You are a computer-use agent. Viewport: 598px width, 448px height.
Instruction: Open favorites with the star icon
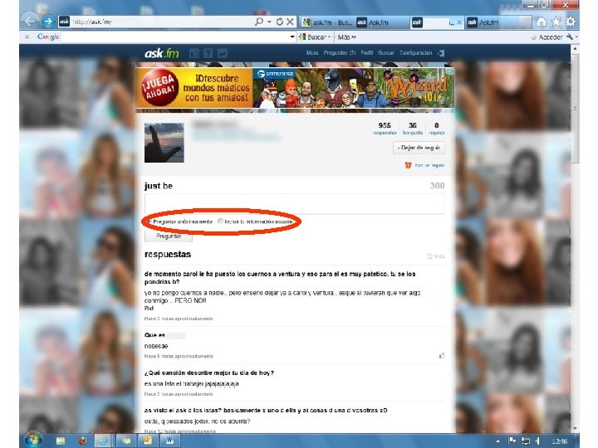pos(556,22)
